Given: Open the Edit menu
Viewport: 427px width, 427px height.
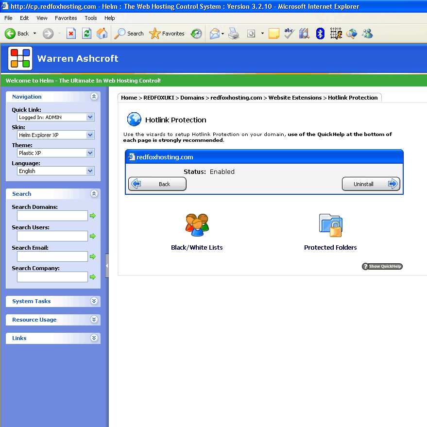Looking at the screenshot, I should click(x=24, y=18).
